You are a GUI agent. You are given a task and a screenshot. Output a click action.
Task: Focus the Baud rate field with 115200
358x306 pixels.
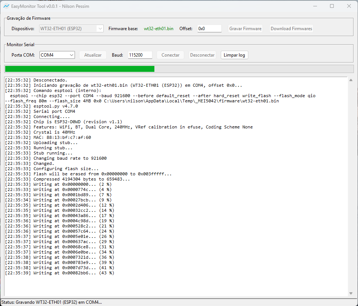pos(140,55)
